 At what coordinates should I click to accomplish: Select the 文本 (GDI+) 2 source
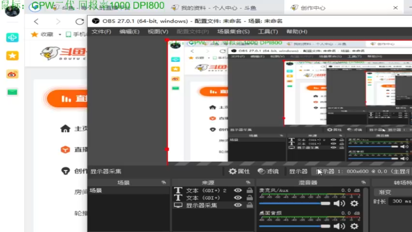pos(207,190)
